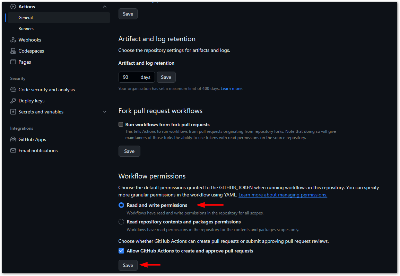Select General under Actions

25,17
